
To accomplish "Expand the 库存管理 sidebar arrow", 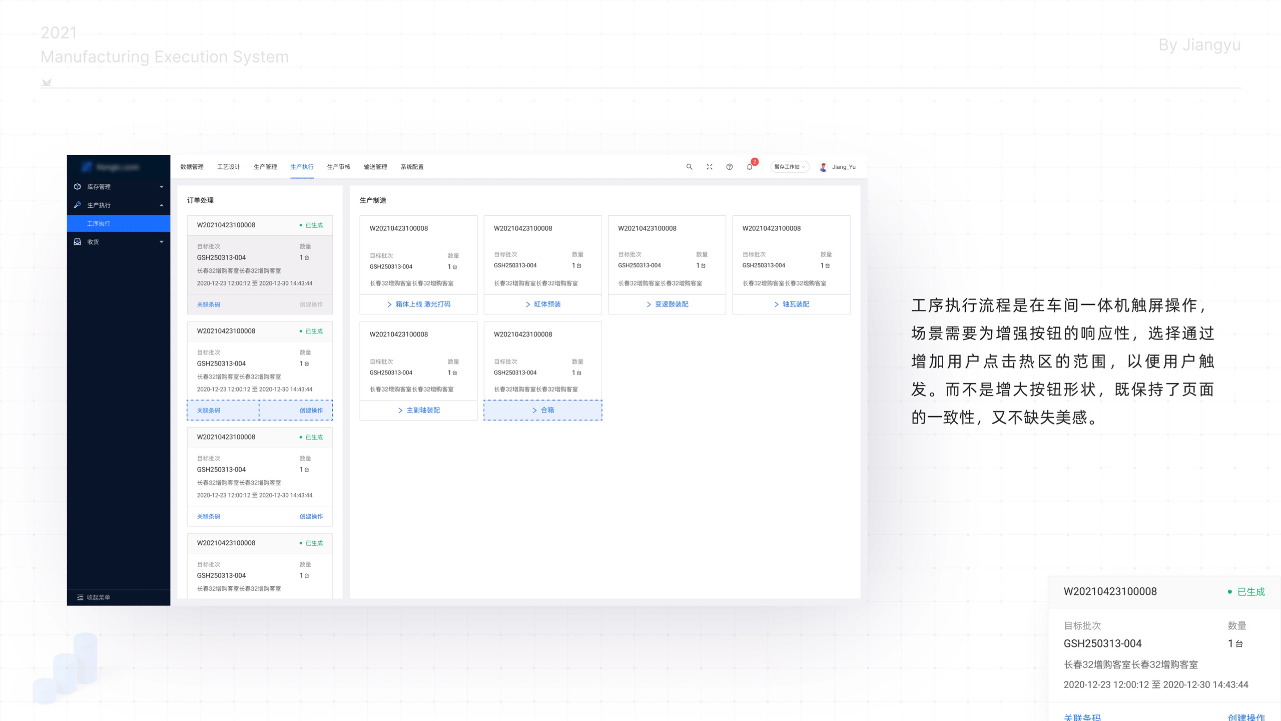I will [x=161, y=187].
